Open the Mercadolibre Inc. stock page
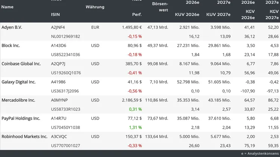Viewport: 280px width, 157px height. coord(18,100)
